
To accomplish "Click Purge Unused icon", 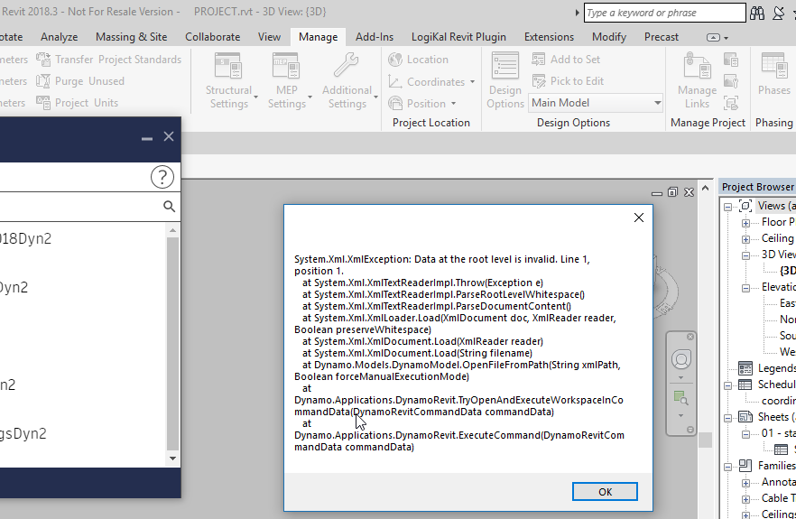I will tap(43, 81).
